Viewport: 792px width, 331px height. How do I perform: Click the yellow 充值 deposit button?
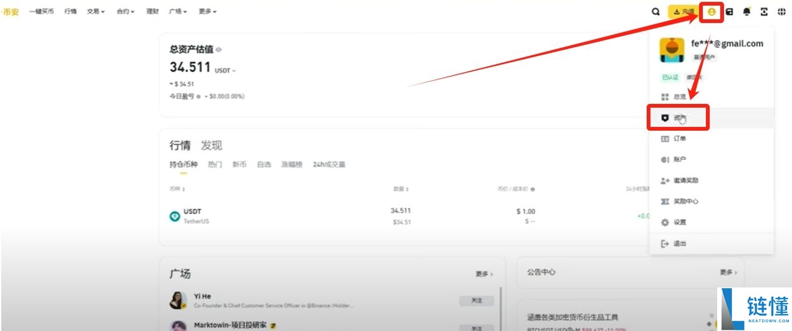(683, 12)
